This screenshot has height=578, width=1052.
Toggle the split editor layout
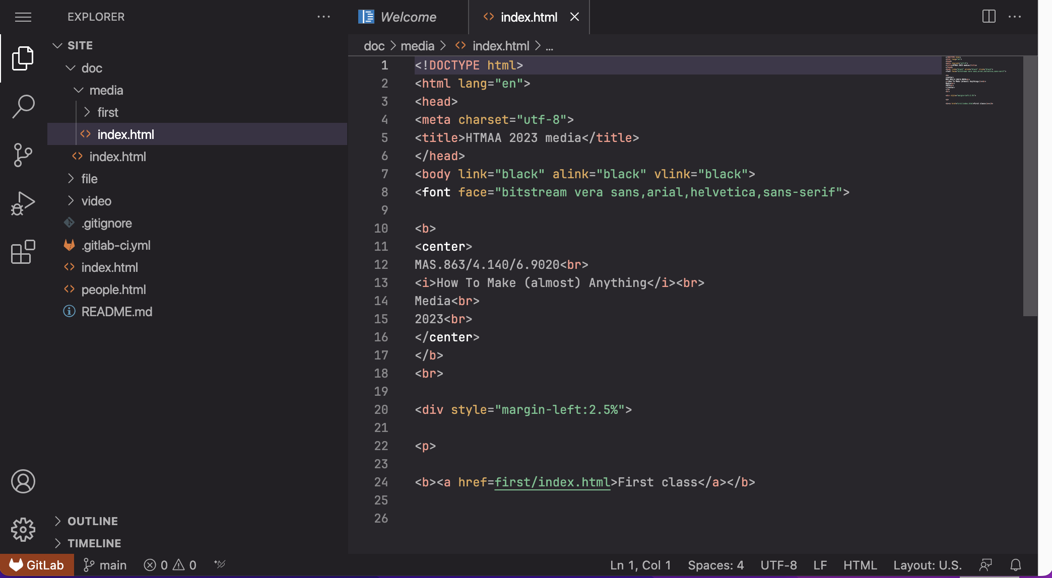(x=990, y=16)
